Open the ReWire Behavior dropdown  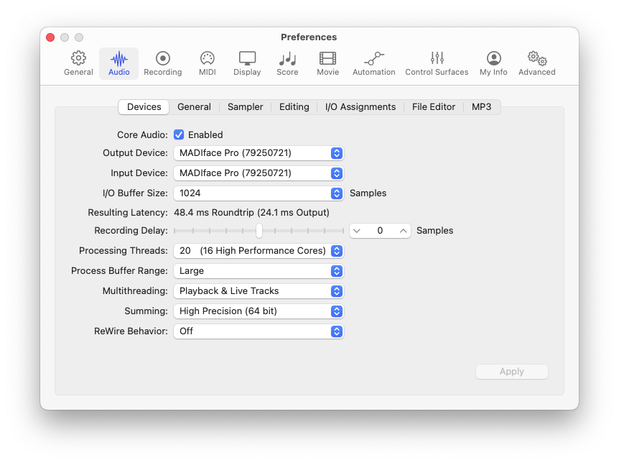pyautogui.click(x=259, y=331)
